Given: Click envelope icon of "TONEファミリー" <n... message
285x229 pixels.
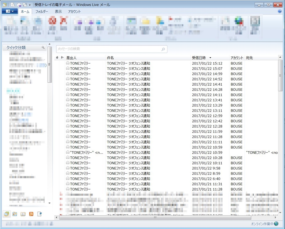Looking at the screenshot, I should pyautogui.click(x=68, y=152).
